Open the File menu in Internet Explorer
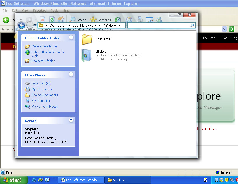 (x=5, y=10)
